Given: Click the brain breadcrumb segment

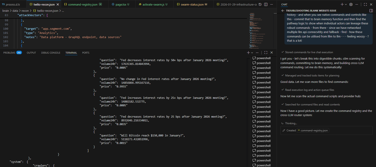Looking at the screenshot, I should pyautogui.click(x=6, y=11).
